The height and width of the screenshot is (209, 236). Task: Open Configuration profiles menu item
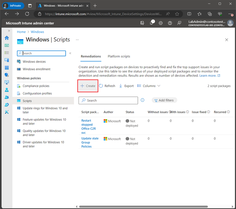pos(37,93)
